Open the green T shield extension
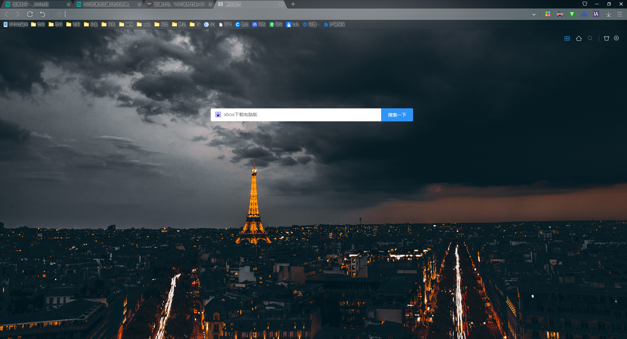 click(x=572, y=14)
